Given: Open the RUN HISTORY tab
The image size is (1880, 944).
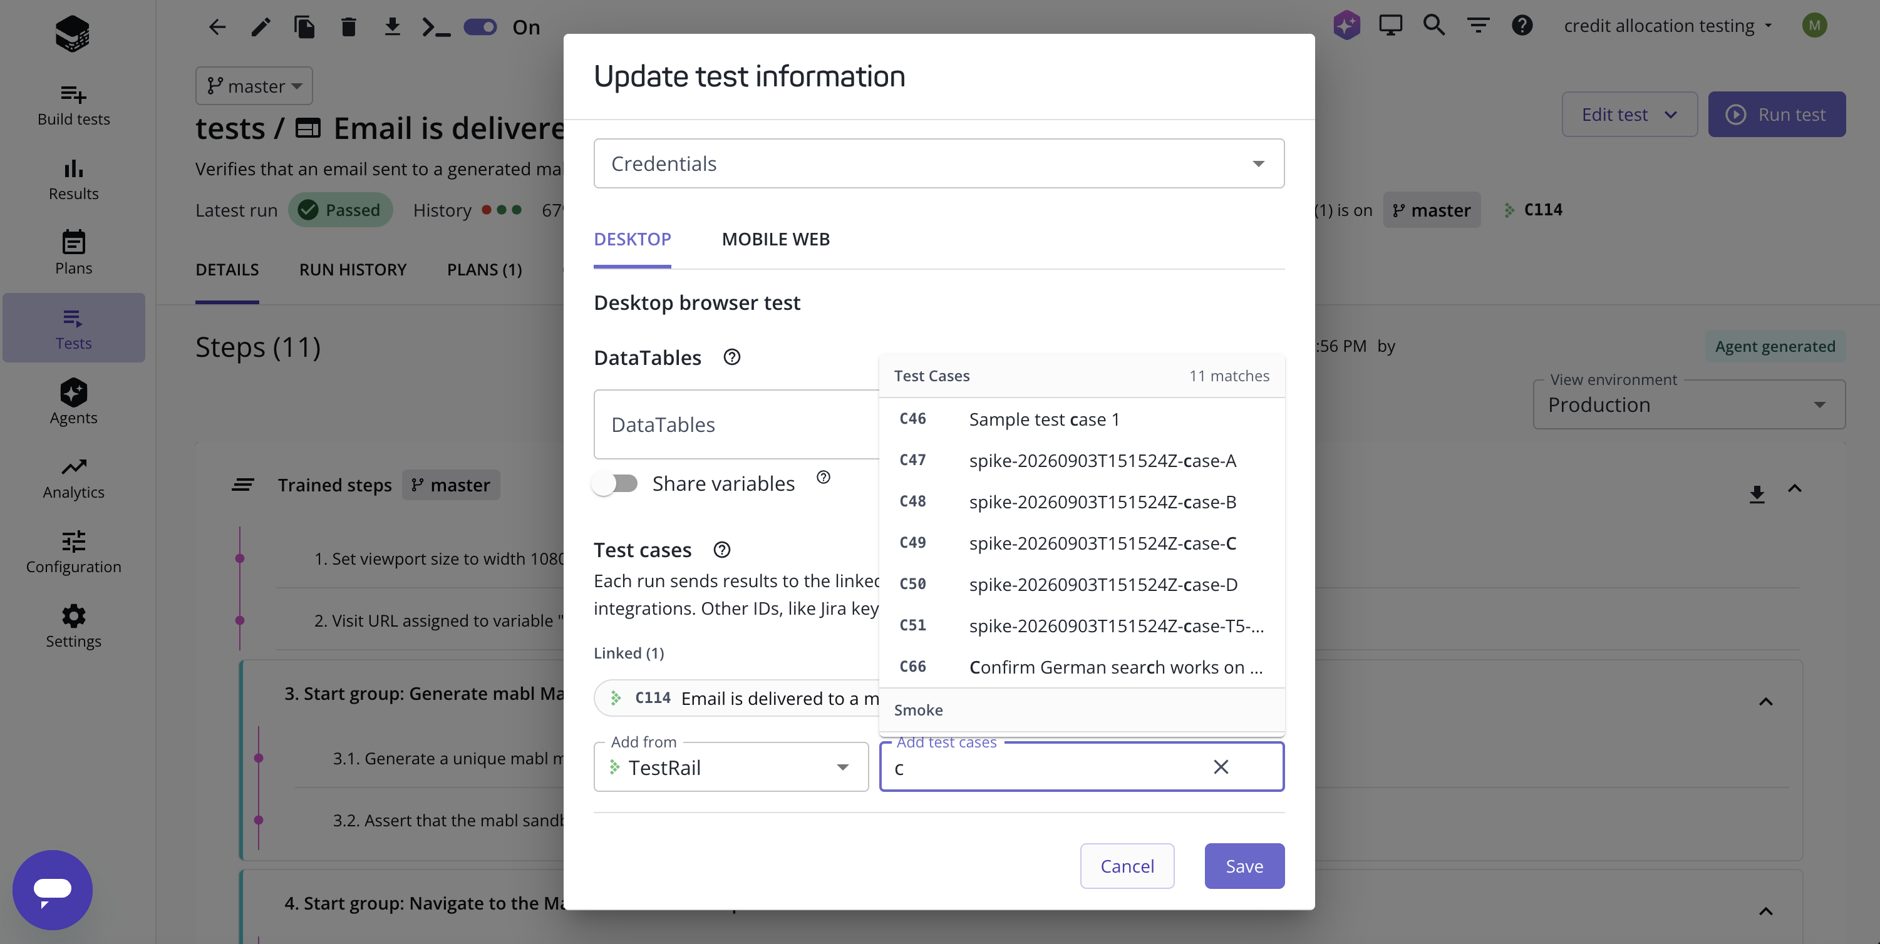Looking at the screenshot, I should click(353, 269).
